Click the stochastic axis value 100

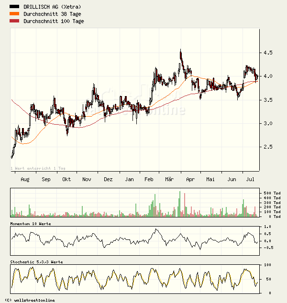(x=267, y=265)
